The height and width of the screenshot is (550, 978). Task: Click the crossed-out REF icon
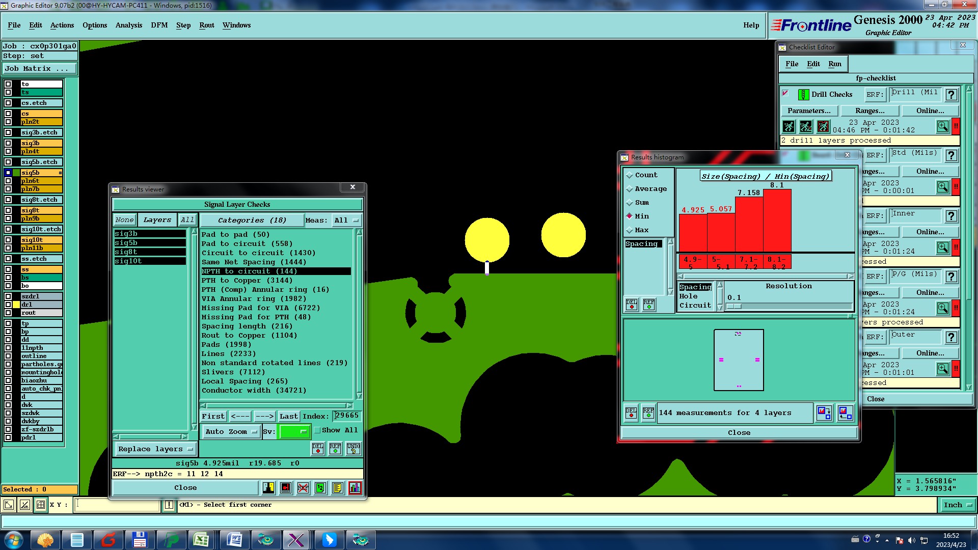tap(303, 488)
